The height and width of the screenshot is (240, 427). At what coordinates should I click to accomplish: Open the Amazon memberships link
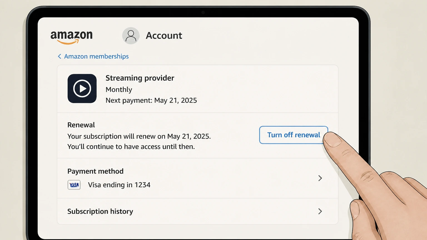(x=96, y=56)
